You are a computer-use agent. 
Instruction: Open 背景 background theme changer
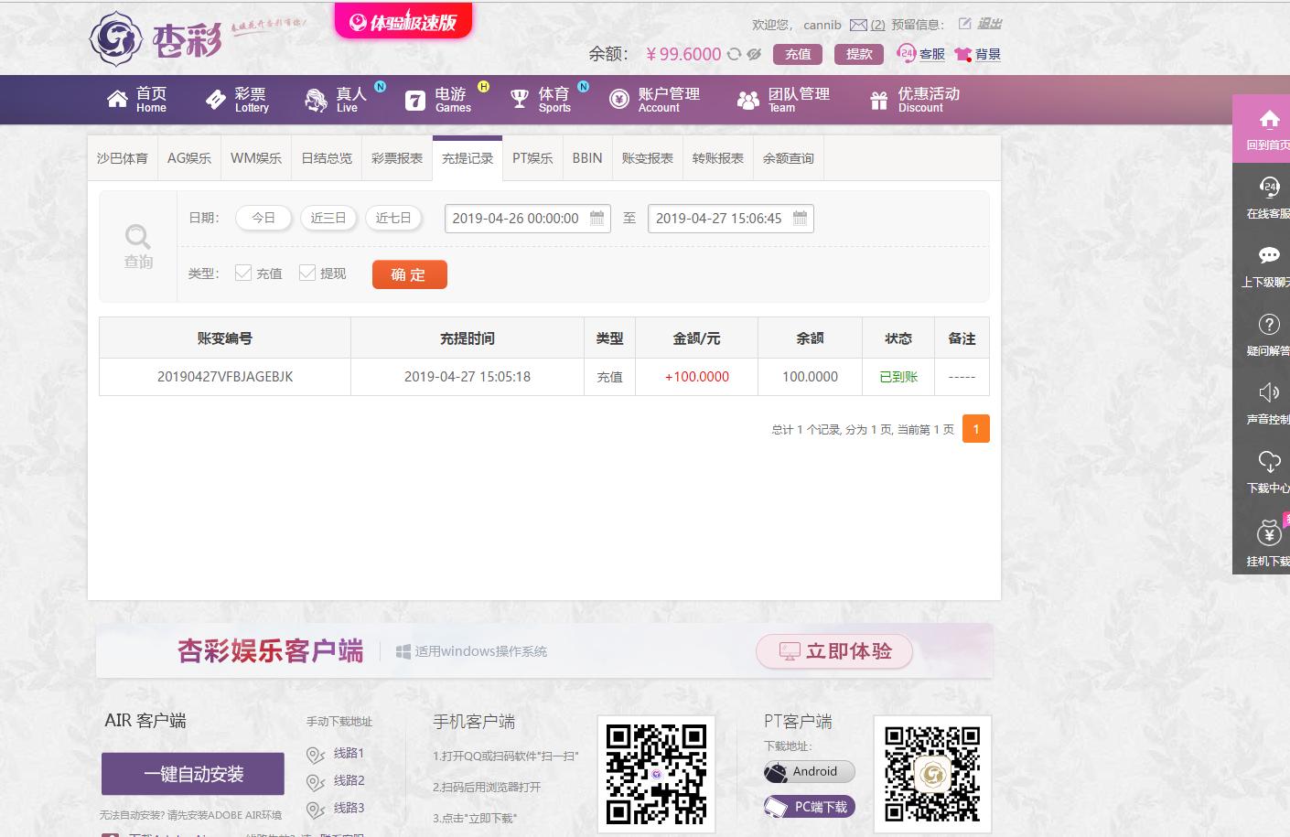click(977, 54)
